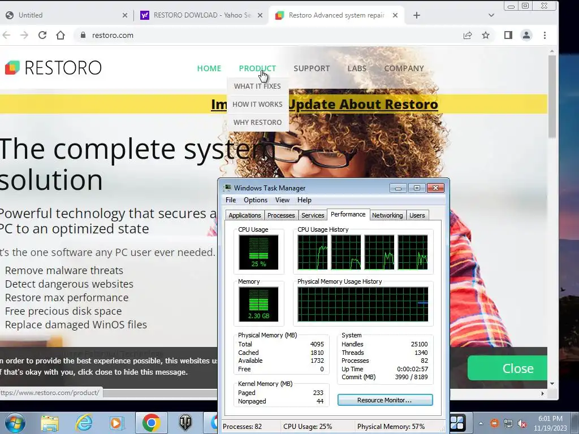Click the browser back arrow

(6, 35)
